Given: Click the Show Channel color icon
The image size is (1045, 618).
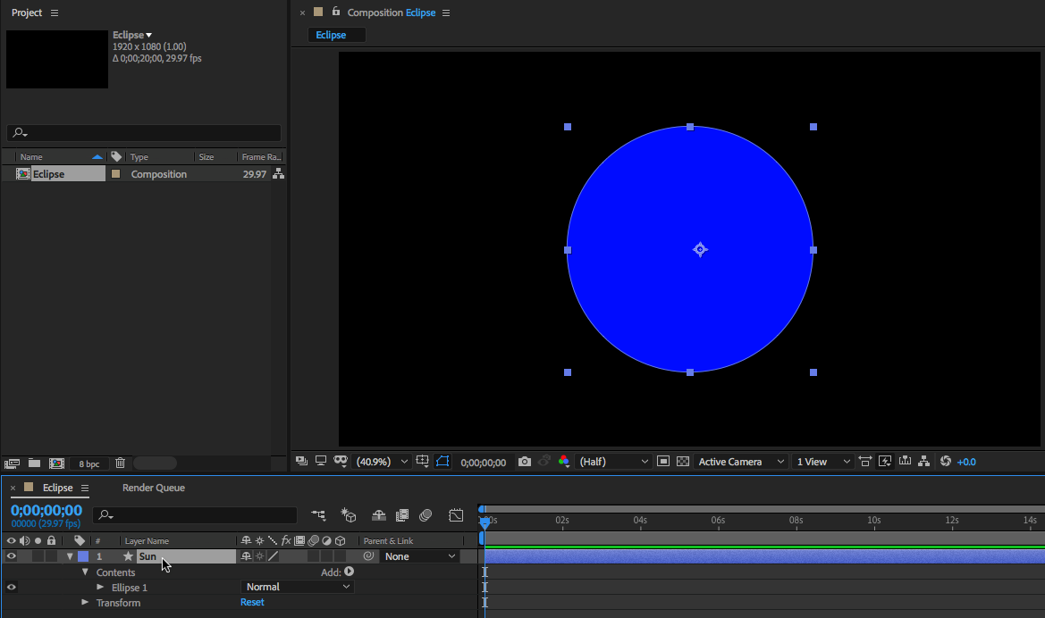Looking at the screenshot, I should (x=564, y=462).
